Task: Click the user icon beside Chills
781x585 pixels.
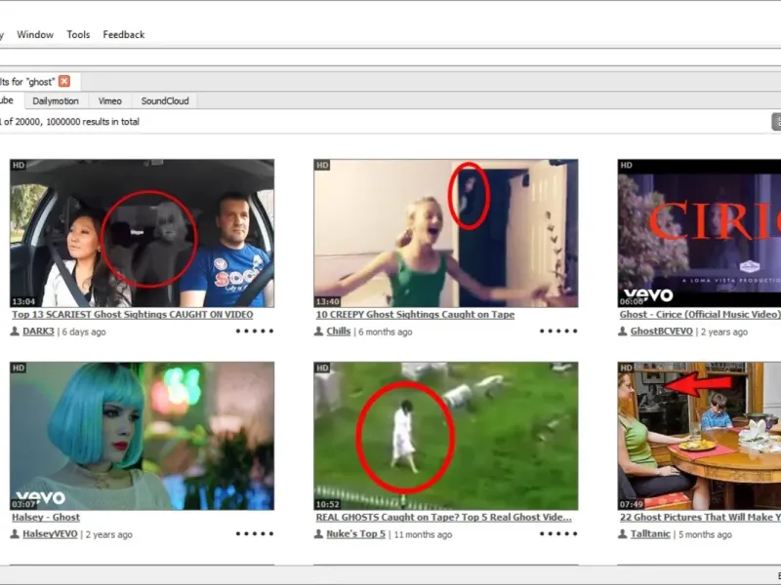Action: pos(319,331)
